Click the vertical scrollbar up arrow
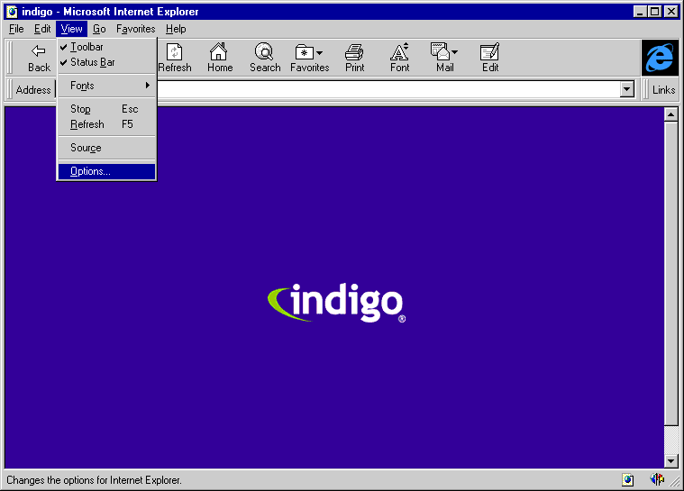The height and width of the screenshot is (491, 684). point(670,114)
